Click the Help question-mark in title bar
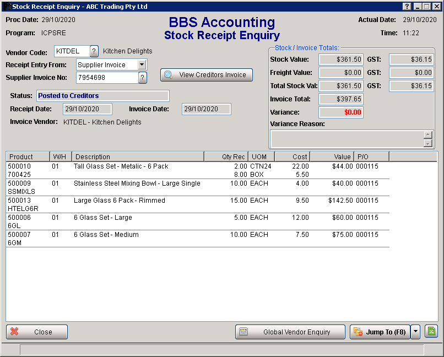Image resolution: width=444 pixels, height=357 pixels. pos(407,6)
